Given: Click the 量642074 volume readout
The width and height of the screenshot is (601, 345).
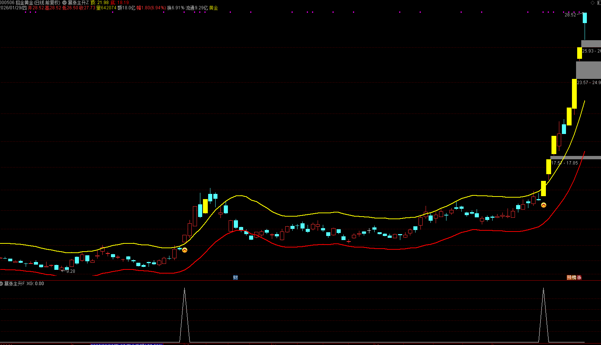Looking at the screenshot, I should [106, 8].
